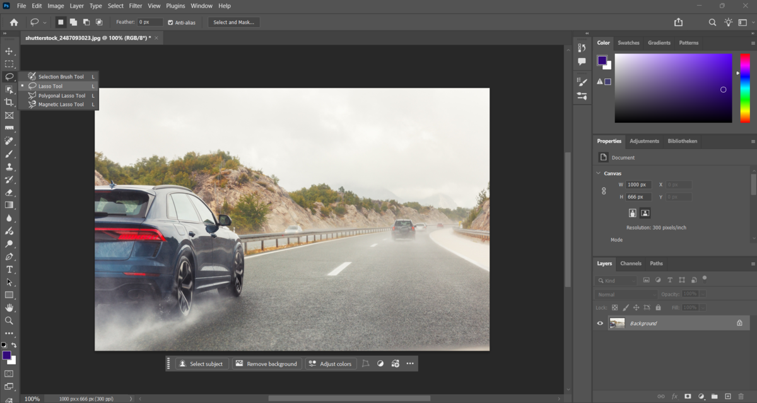Open the Filter menu
Image resolution: width=757 pixels, height=403 pixels.
pyautogui.click(x=136, y=6)
